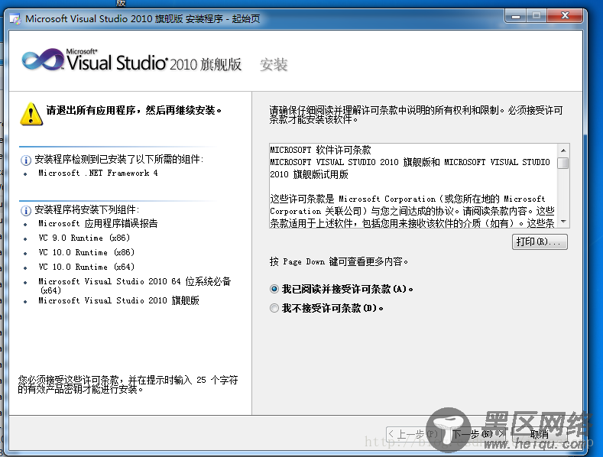Click info icon beside 将安装下列组件
The image size is (603, 457).
point(25,210)
